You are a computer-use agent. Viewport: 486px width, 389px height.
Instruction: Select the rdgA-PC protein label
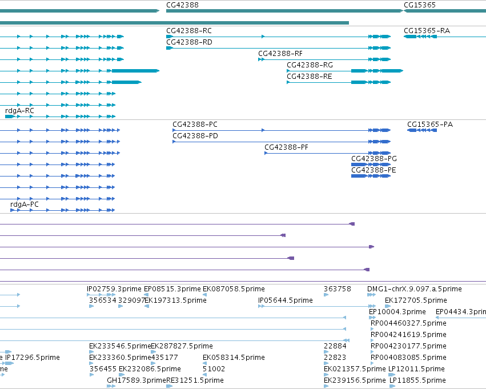pyautogui.click(x=25, y=204)
